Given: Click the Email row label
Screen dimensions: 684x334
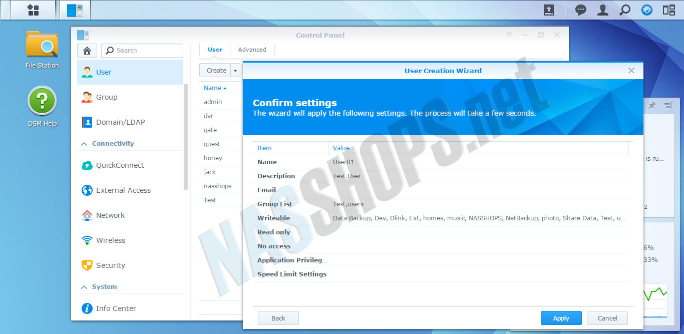Looking at the screenshot, I should [x=266, y=190].
